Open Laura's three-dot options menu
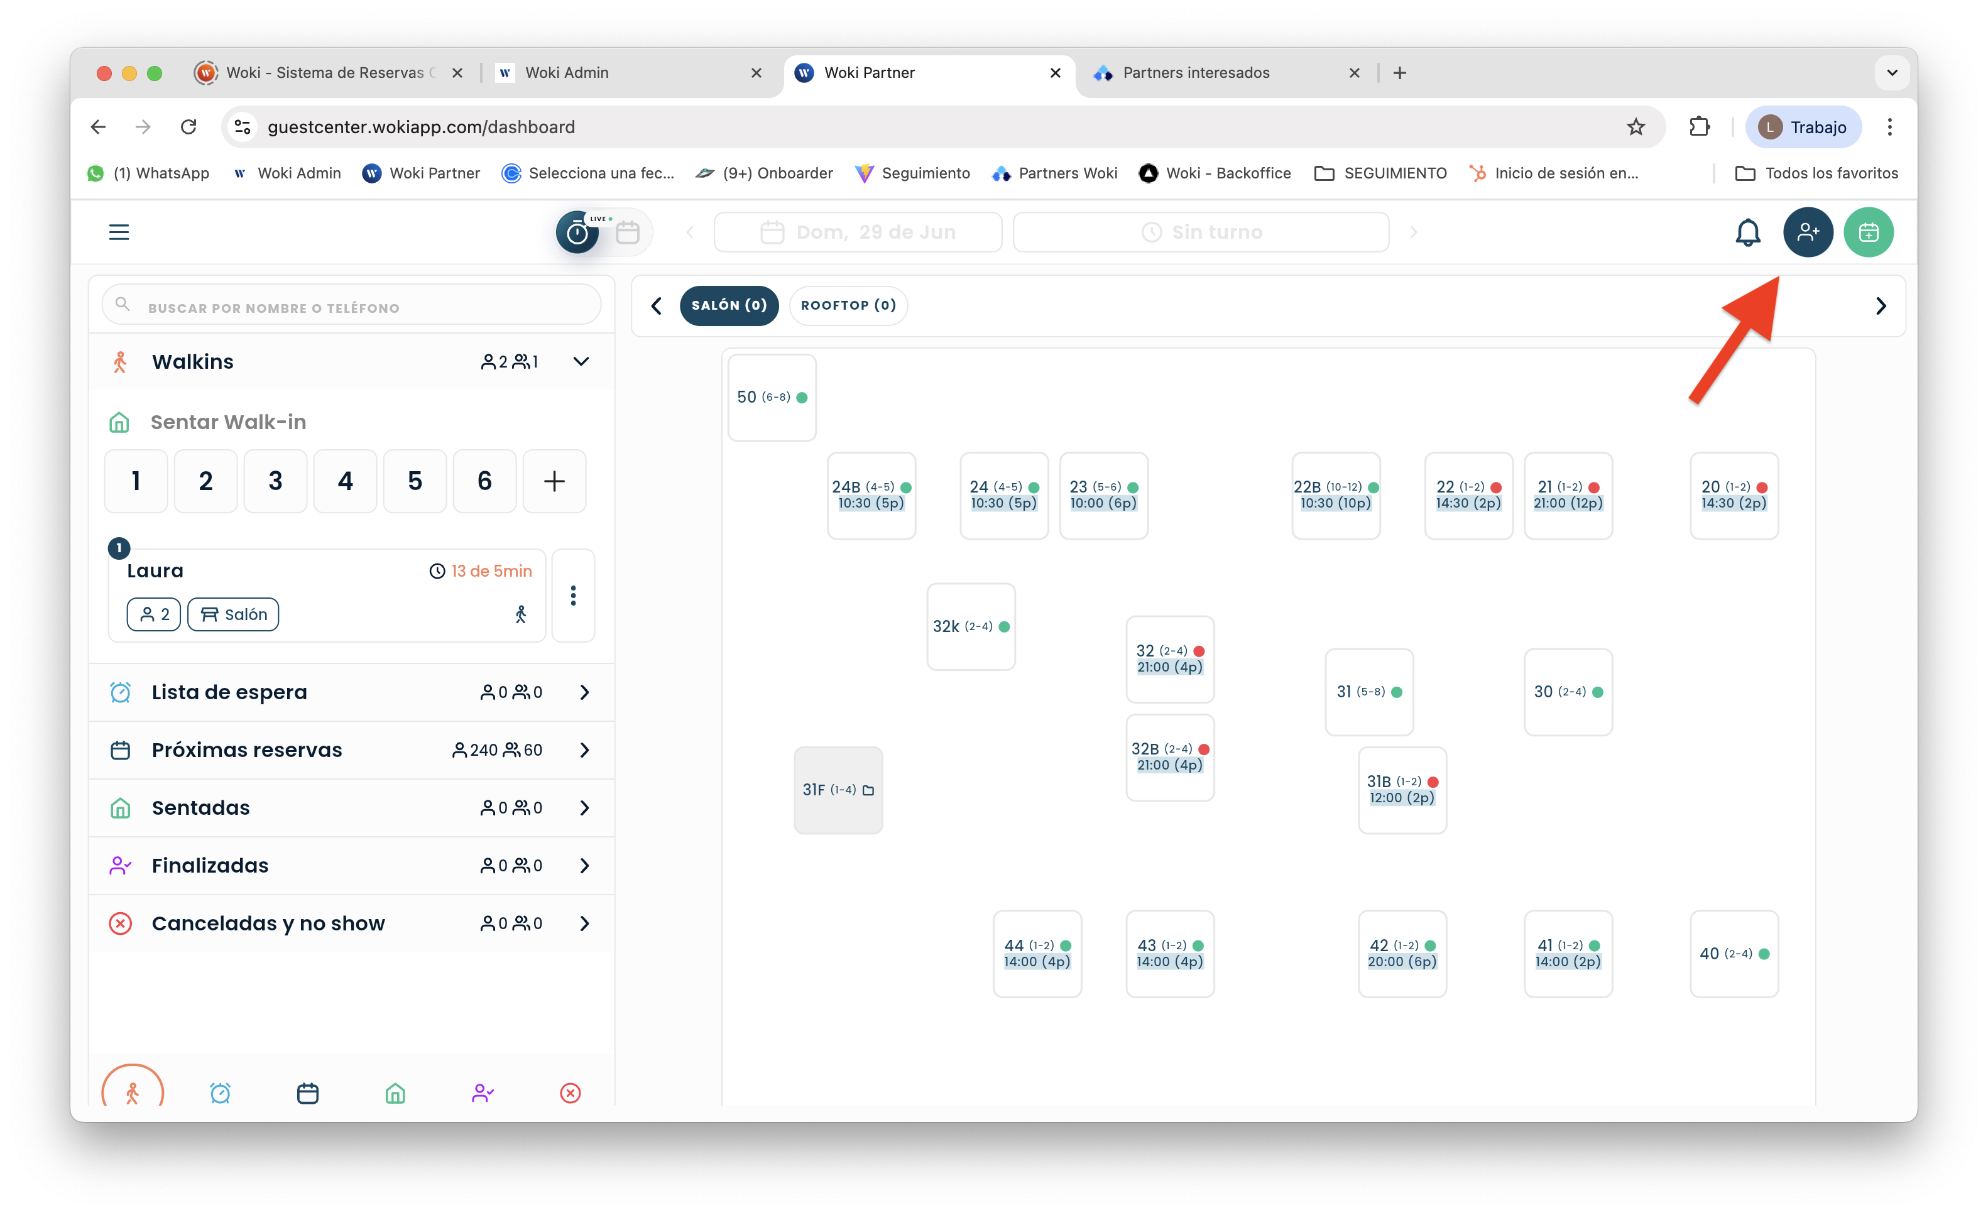 tap(573, 596)
